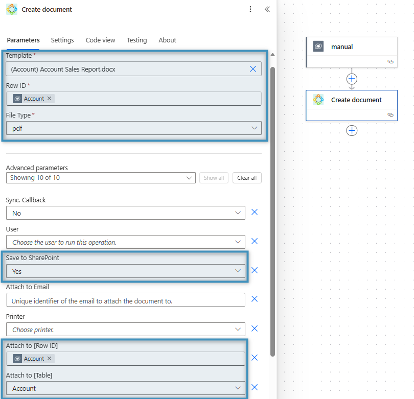Select the manual trigger node

pos(351,47)
